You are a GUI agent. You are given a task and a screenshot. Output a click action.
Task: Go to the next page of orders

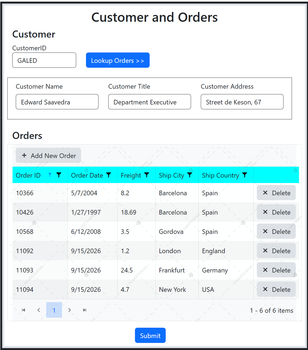[70, 310]
